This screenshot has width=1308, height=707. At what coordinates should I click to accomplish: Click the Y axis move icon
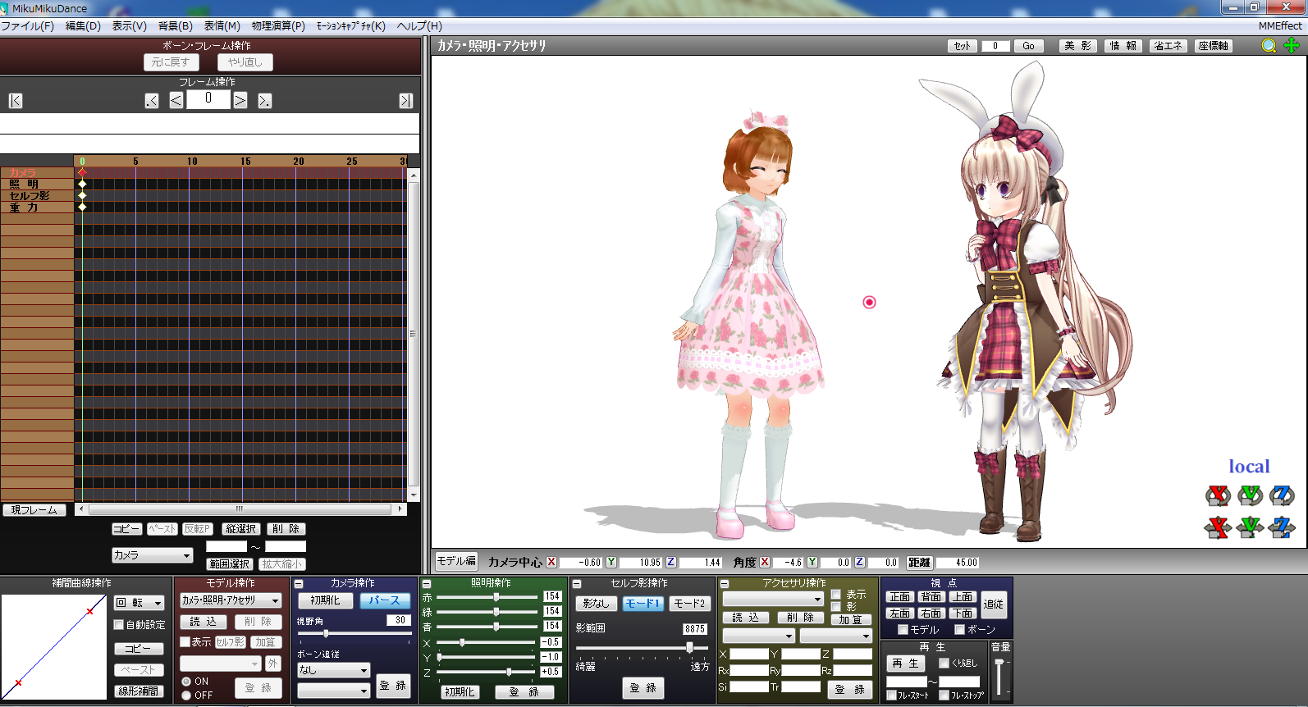tap(1250, 527)
